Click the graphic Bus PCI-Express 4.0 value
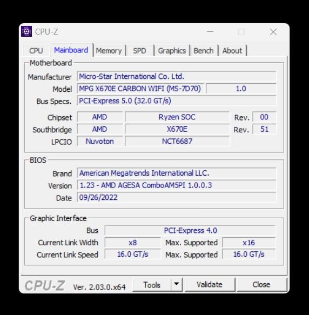Image resolution: width=309 pixels, height=315 pixels. point(190,230)
